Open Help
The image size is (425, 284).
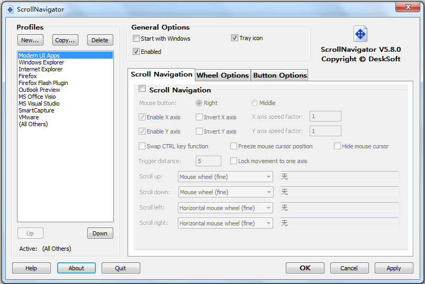(x=31, y=268)
